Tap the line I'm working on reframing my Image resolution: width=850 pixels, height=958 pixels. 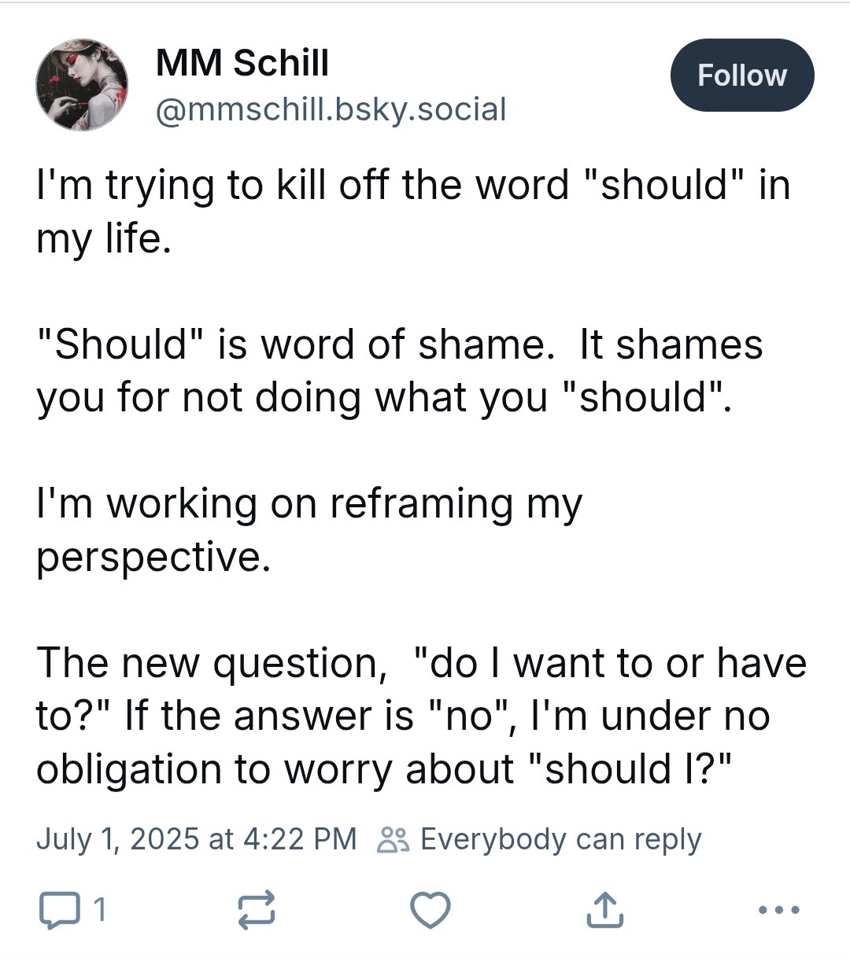(x=309, y=505)
